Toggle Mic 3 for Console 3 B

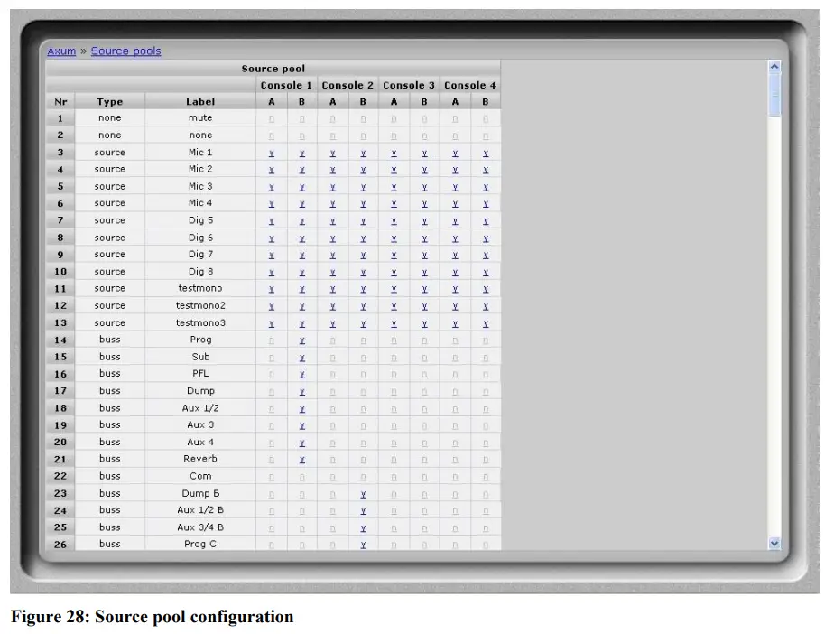pos(424,188)
